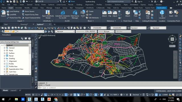Add a new drawing tab
Image resolution: width=182 pixels, height=102 pixels.
click(54, 24)
